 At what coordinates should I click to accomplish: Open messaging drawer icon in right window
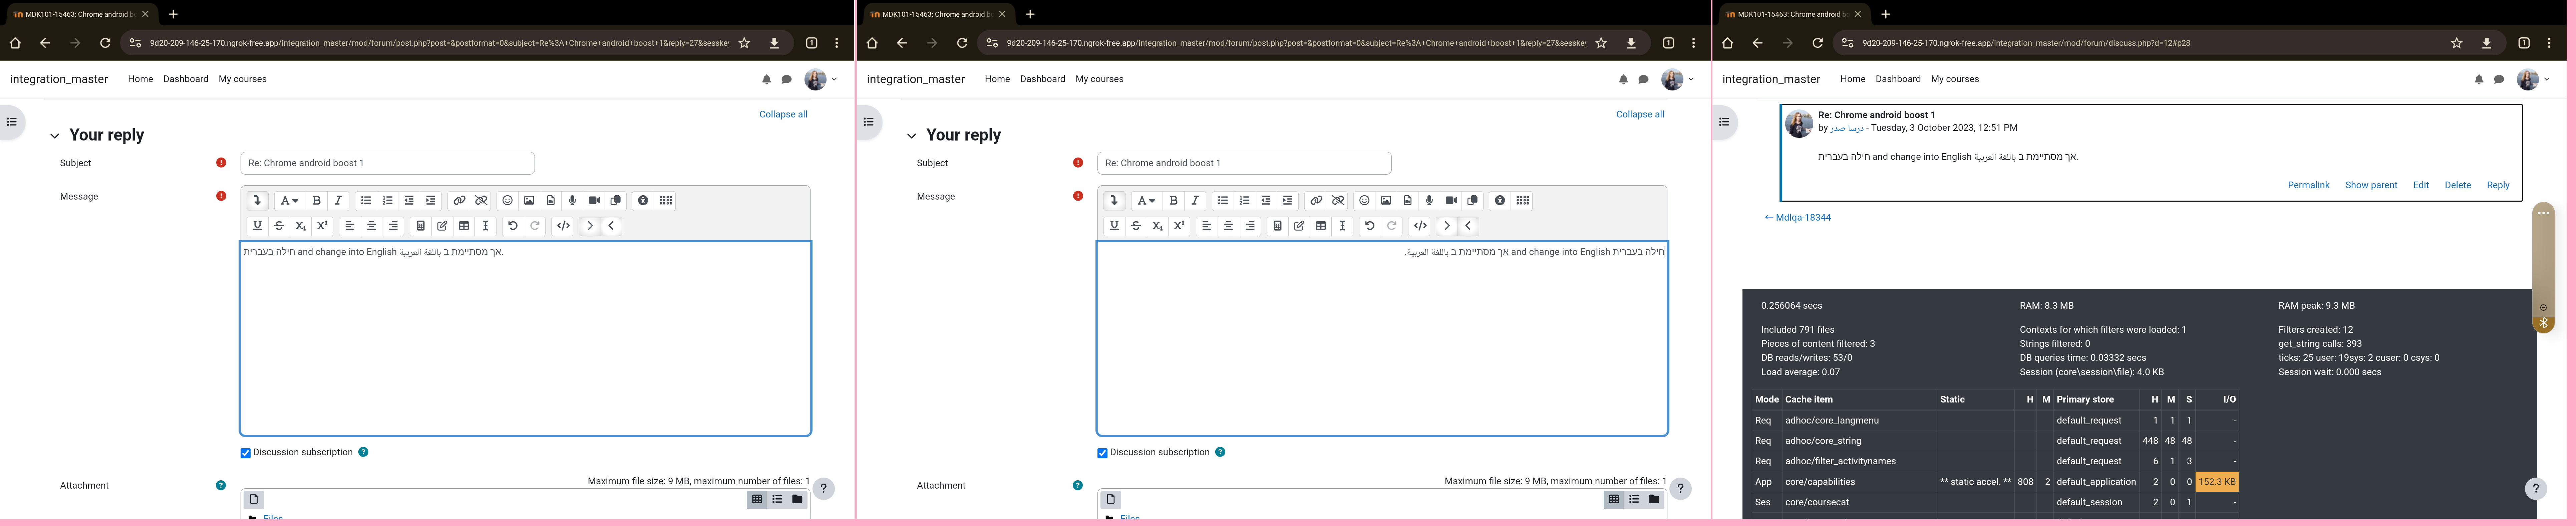click(x=2499, y=79)
